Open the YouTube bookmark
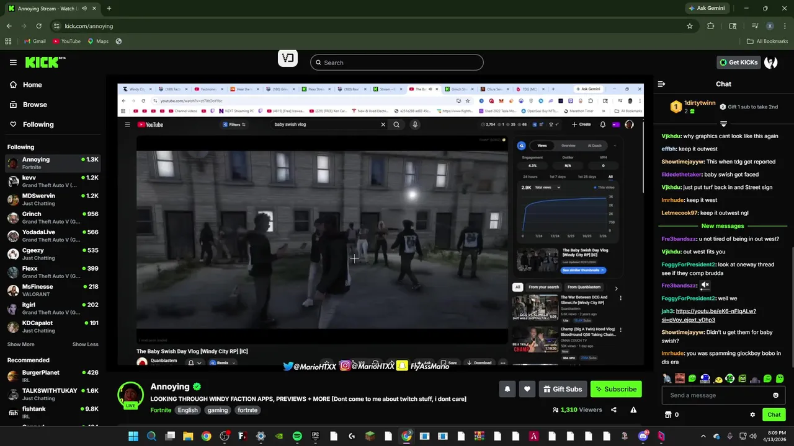 (x=66, y=42)
